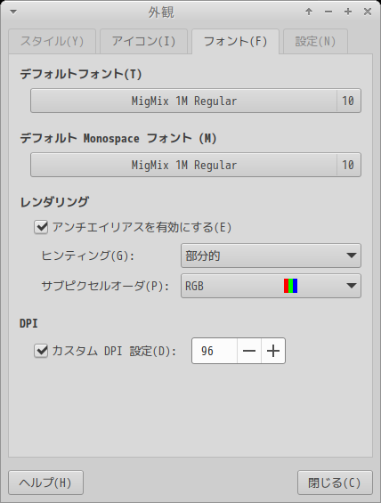Toggle カスタム DPI 設定 checkbox
This screenshot has width=381, height=503.
41,351
